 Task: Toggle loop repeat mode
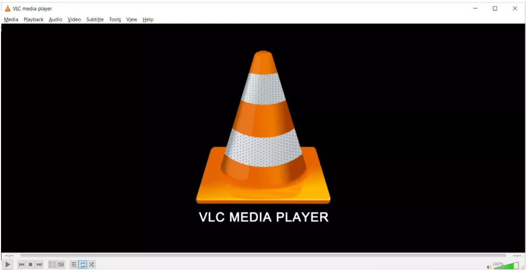coord(82,264)
